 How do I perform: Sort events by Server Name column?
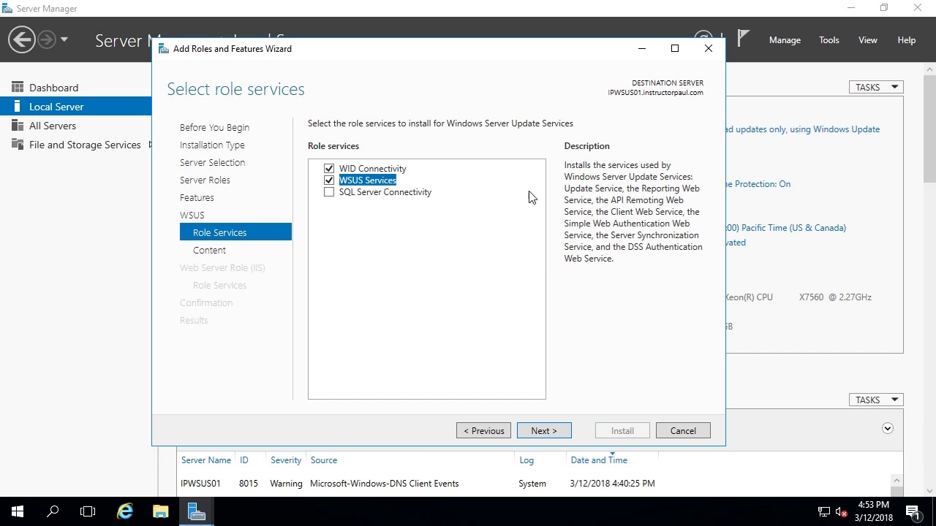(205, 460)
